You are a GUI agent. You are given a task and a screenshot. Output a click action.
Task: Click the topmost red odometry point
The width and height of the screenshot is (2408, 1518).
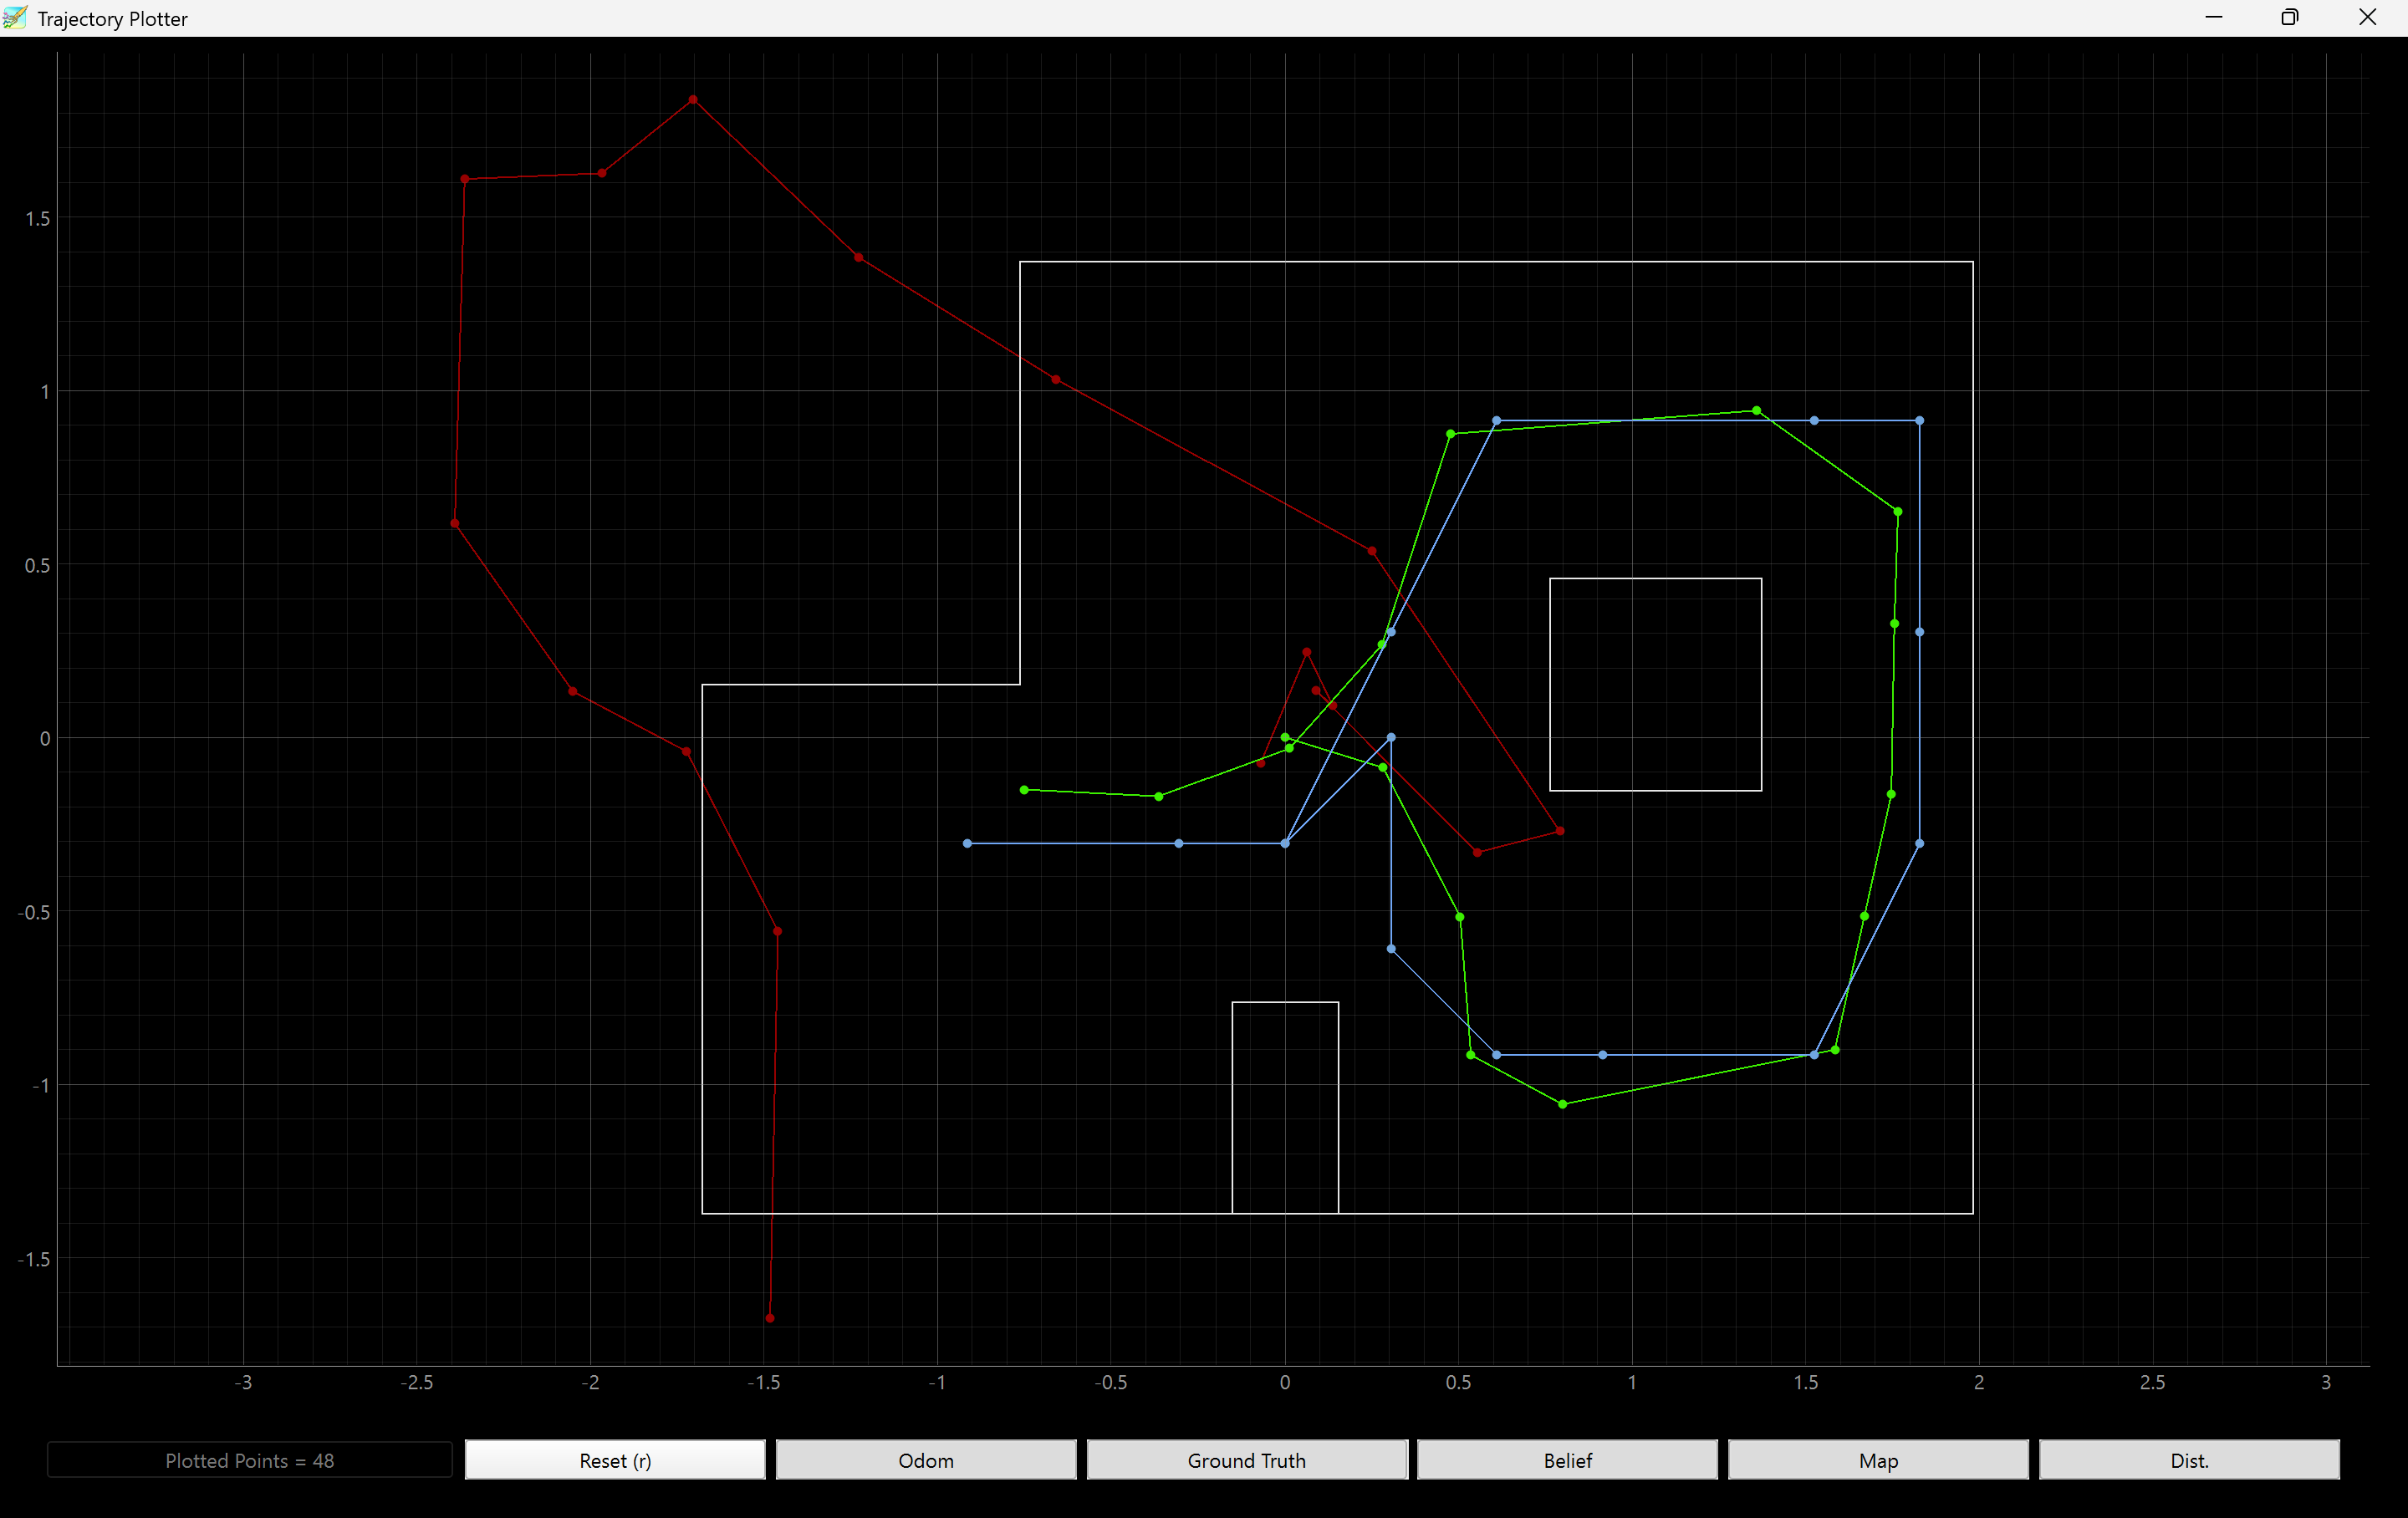coord(693,100)
